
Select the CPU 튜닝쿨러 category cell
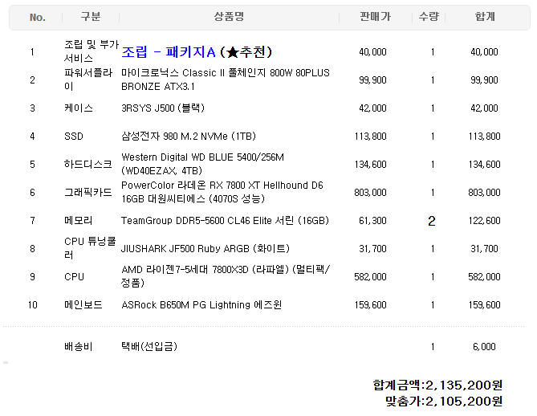[x=90, y=248]
